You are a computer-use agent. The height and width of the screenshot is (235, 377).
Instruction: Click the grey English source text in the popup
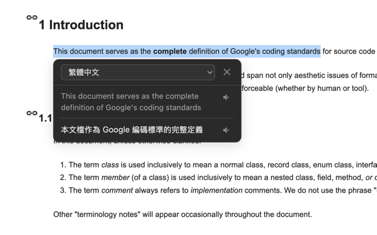[x=131, y=102]
